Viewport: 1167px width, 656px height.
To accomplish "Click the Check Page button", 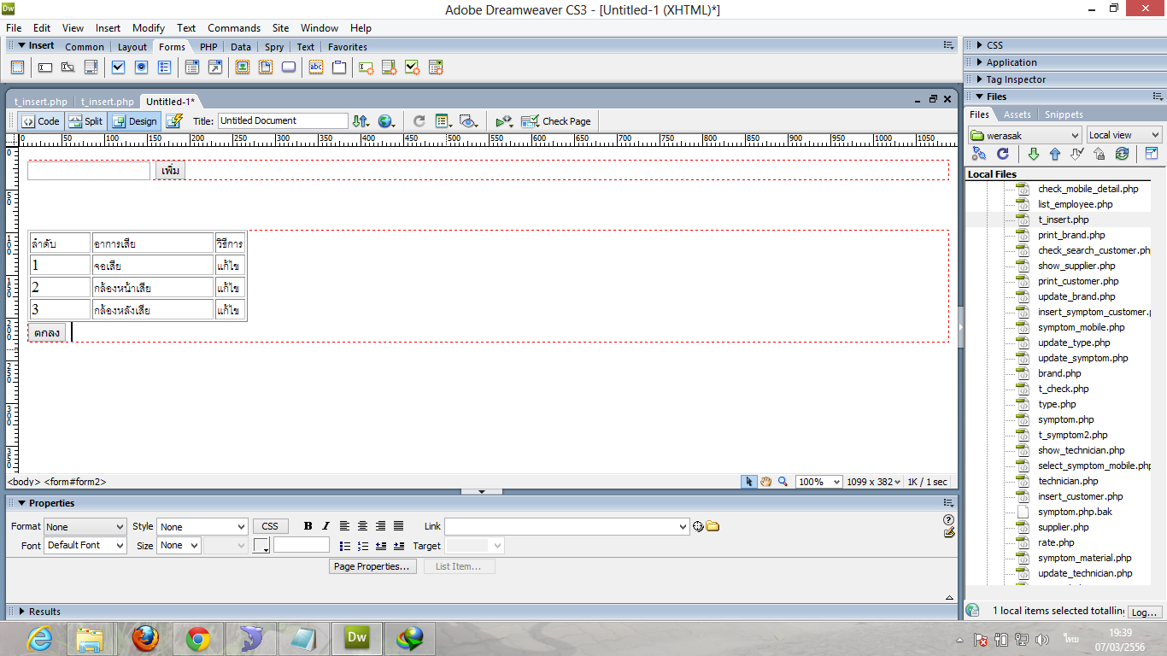I will pyautogui.click(x=556, y=121).
